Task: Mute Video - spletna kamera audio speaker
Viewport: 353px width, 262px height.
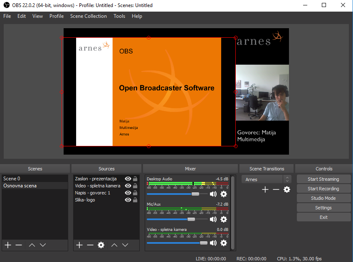Action: [213, 243]
